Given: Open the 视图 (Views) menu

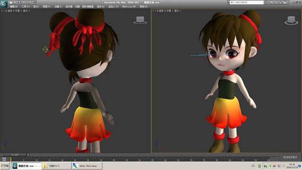Looking at the screenshot, I should (47, 7).
